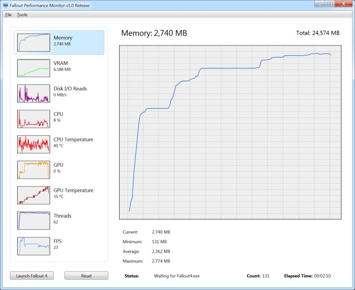Click the CPU Temperature '40 °C' value
Screen dimensions: 355x290
[x=58, y=146]
